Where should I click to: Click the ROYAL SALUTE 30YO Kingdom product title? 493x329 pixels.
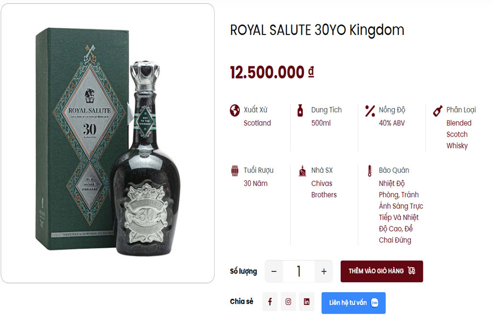[x=317, y=31]
